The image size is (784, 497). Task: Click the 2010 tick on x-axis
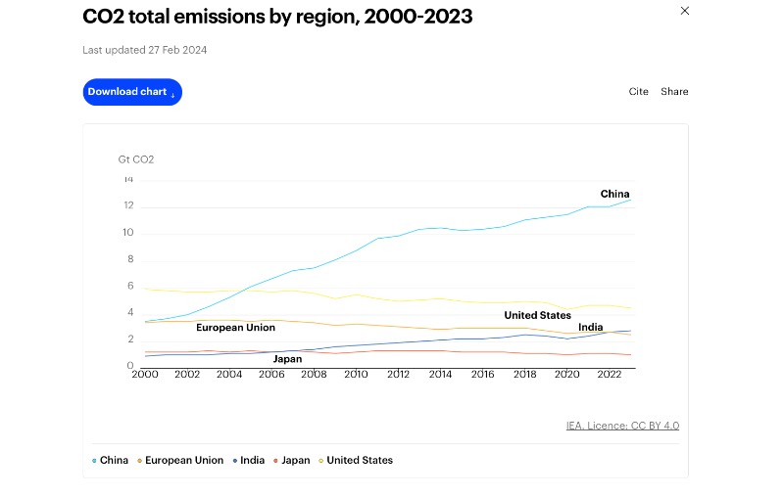click(356, 374)
